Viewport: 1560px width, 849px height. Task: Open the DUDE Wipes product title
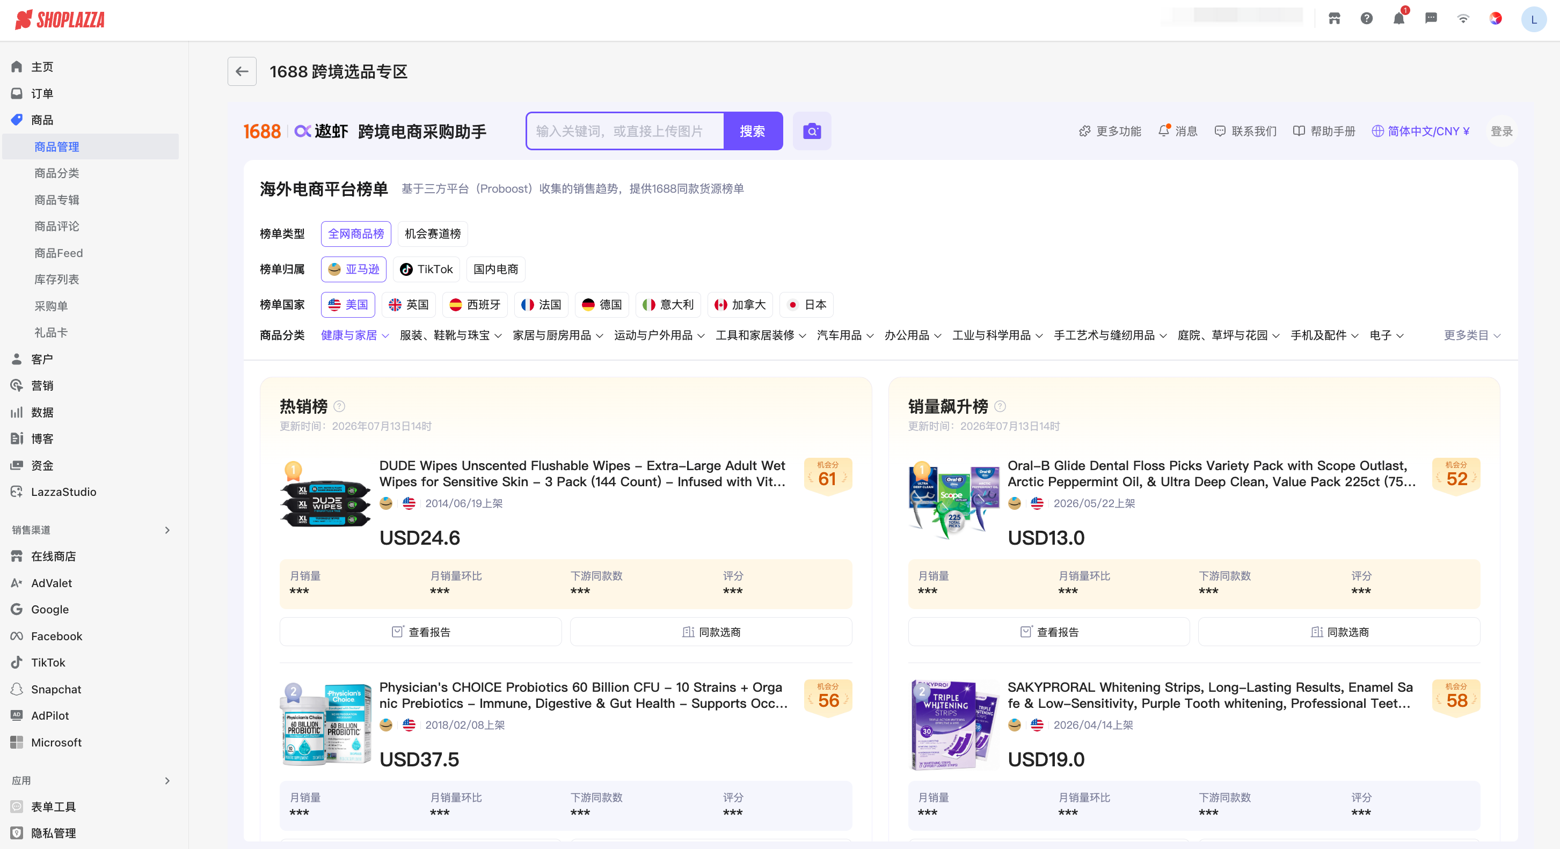[582, 473]
